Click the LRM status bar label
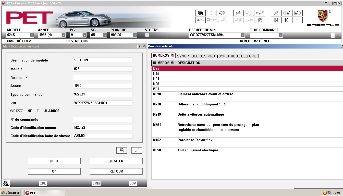The height and width of the screenshot is (196, 343). point(96,183)
